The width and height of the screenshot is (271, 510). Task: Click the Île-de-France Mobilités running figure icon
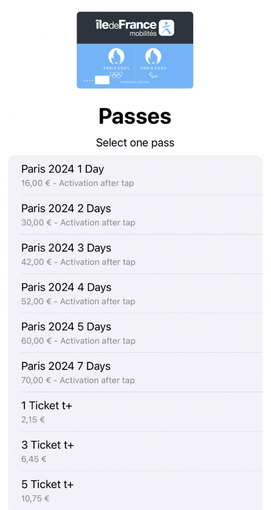click(166, 27)
